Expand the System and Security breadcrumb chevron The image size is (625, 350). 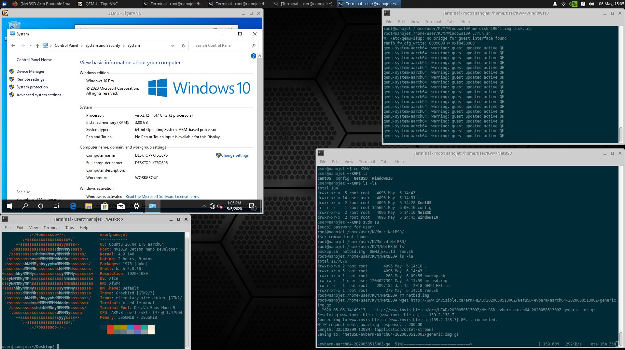pos(123,45)
